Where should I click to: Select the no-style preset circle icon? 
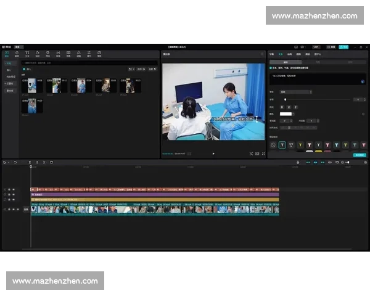click(273, 145)
